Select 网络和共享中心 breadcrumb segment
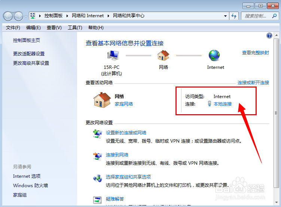 [x=128, y=16]
